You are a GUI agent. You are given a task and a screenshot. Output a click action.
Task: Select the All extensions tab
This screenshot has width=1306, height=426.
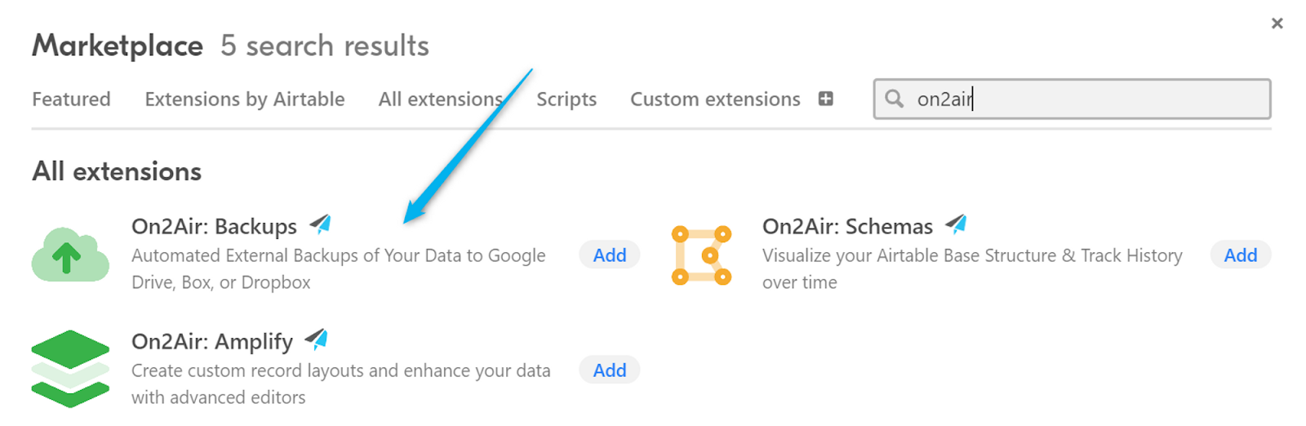coord(440,100)
